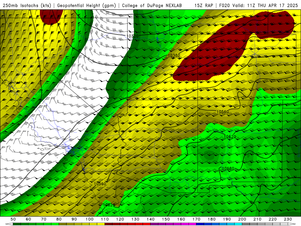
Task: Click the colorbar label 70
Action: pyautogui.click(x=44, y=219)
